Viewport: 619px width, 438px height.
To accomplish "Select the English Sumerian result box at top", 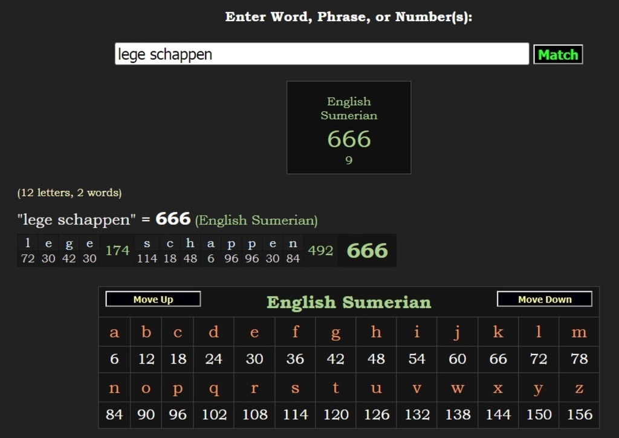I will pos(349,127).
